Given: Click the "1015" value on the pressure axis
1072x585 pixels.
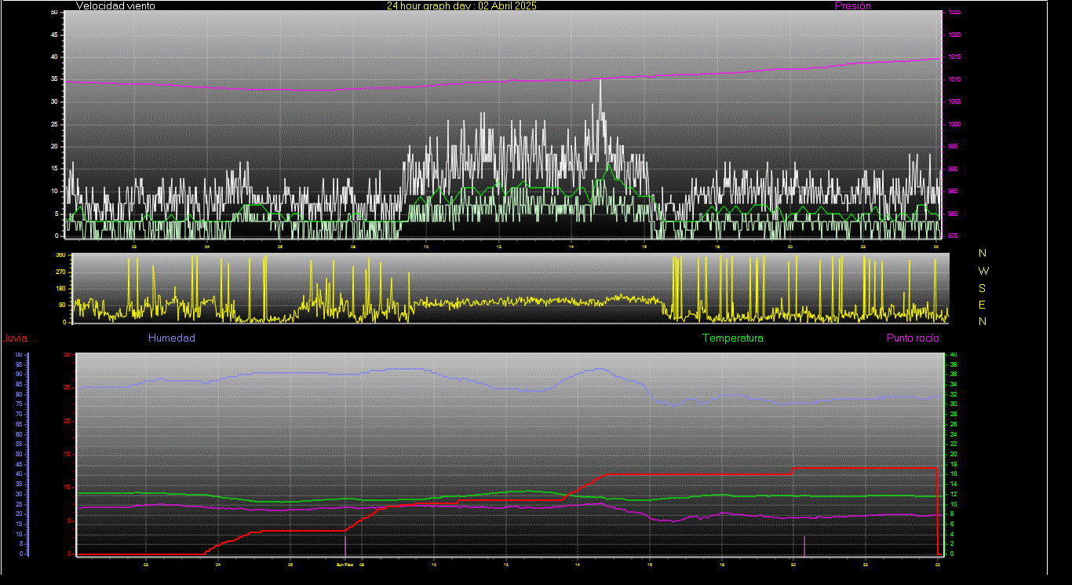Looking at the screenshot, I should (953, 57).
